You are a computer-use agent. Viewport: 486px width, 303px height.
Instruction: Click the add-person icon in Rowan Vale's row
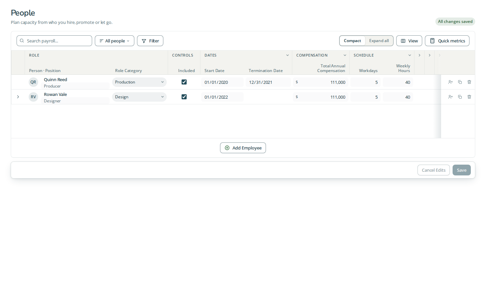pos(450,97)
